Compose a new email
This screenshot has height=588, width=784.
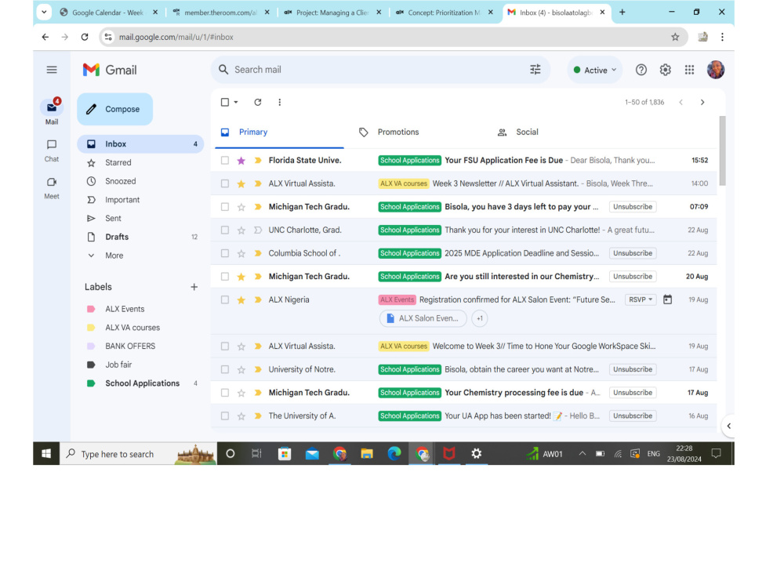coord(114,109)
